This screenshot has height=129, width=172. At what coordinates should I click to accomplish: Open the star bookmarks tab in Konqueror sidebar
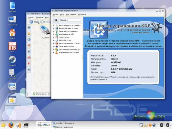(x=29, y=34)
